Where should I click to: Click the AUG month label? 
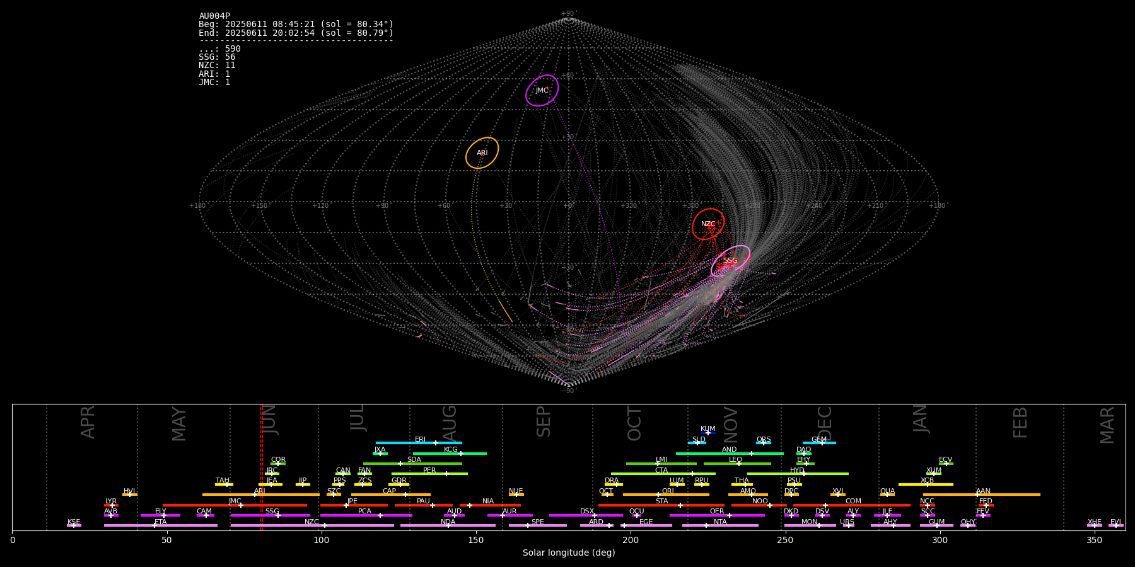tap(450, 423)
